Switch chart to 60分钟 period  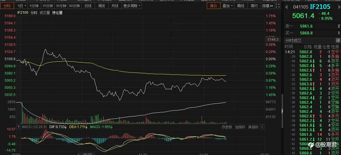pyautogui.click(x=74, y=6)
